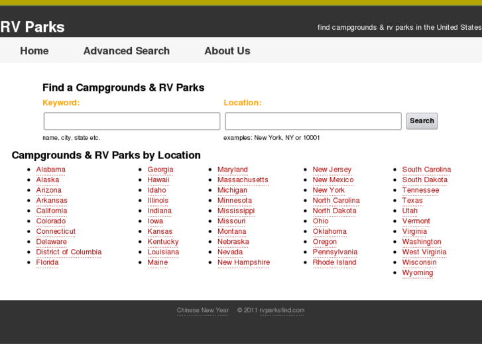Open the Colorado link
482x361 pixels.
51,221
